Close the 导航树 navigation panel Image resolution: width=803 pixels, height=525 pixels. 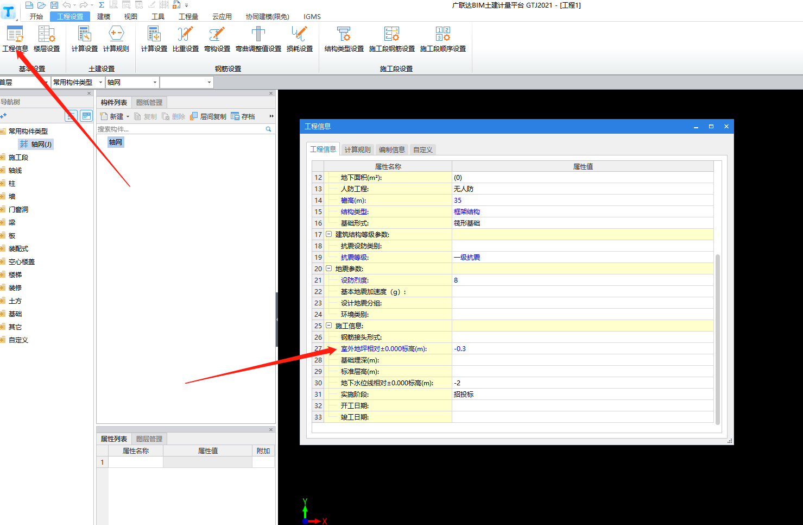click(x=90, y=93)
